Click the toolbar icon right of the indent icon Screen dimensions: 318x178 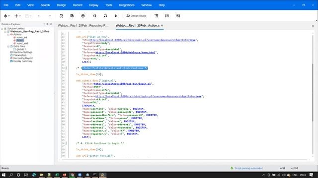click(x=167, y=16)
